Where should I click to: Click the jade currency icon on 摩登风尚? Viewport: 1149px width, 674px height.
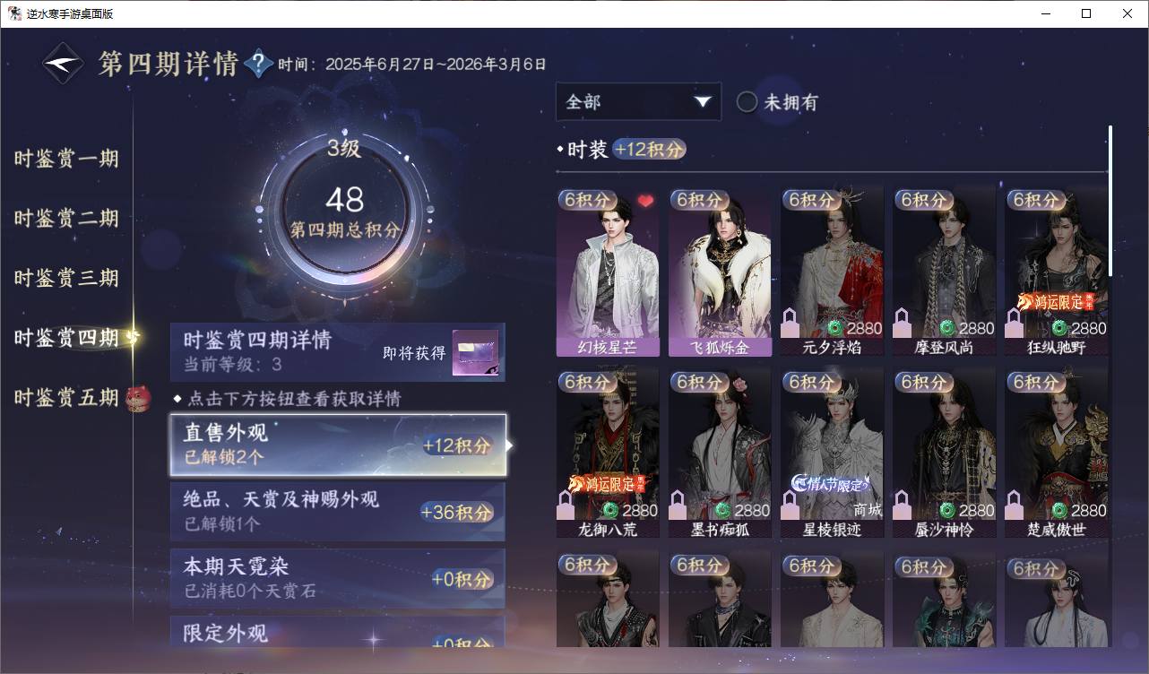(x=947, y=328)
